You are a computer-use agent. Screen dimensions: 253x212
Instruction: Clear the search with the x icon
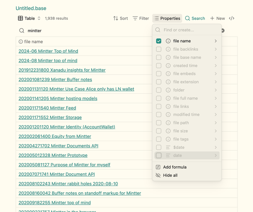(223, 31)
